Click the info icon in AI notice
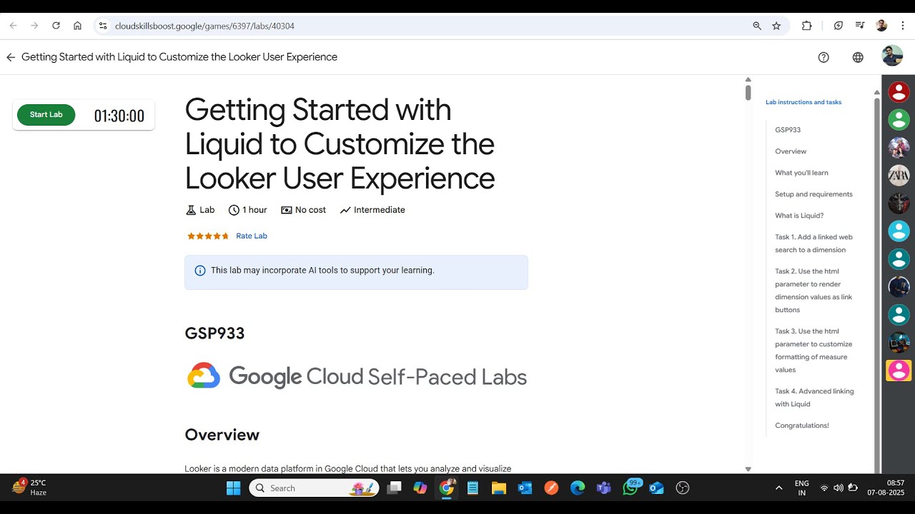The width and height of the screenshot is (915, 514). [200, 271]
